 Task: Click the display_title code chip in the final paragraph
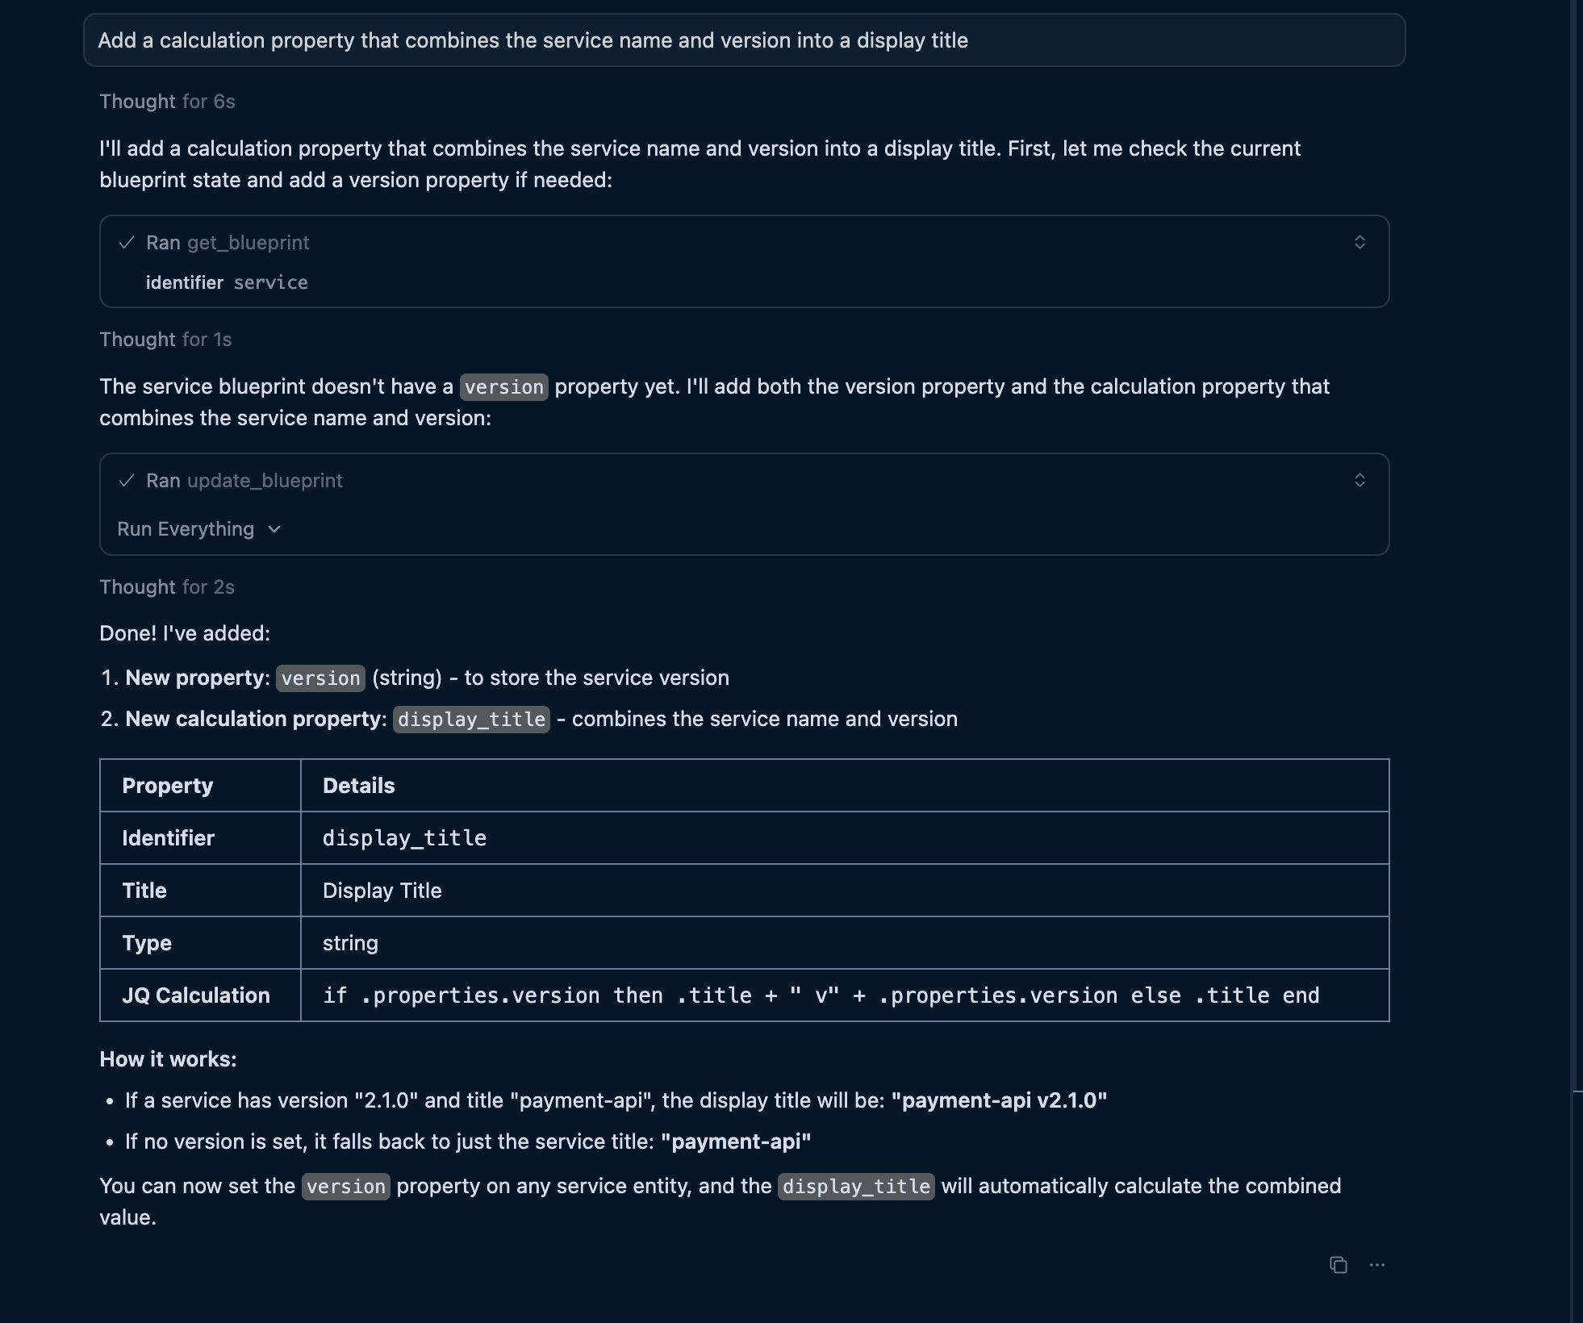click(x=856, y=1187)
